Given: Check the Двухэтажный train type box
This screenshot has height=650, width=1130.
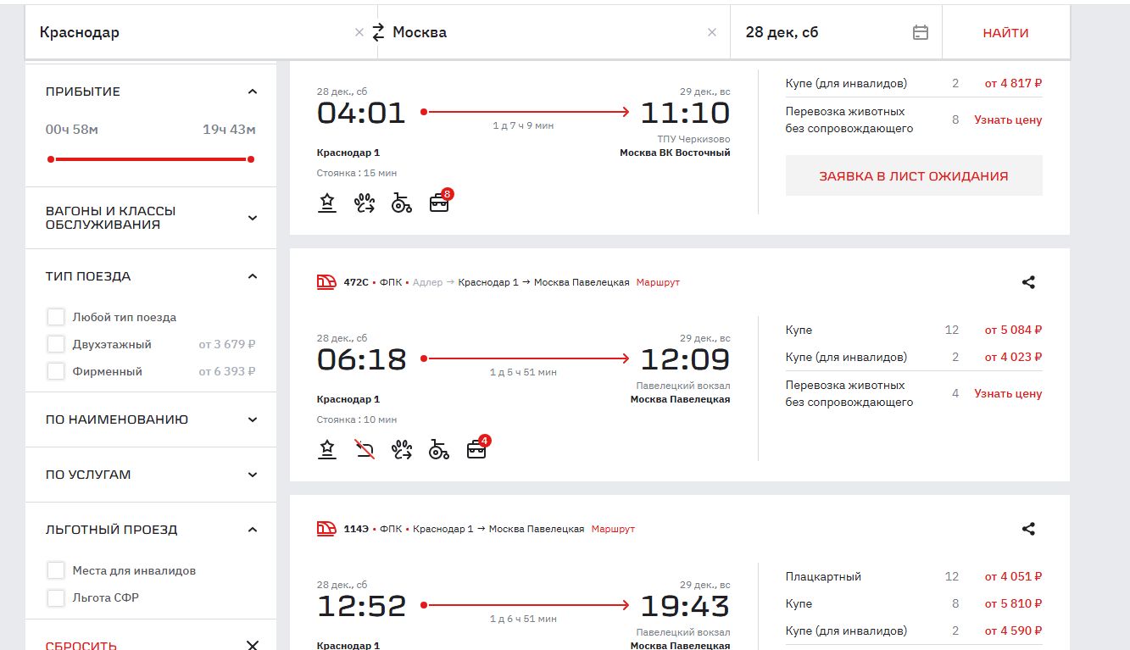Looking at the screenshot, I should tap(56, 344).
